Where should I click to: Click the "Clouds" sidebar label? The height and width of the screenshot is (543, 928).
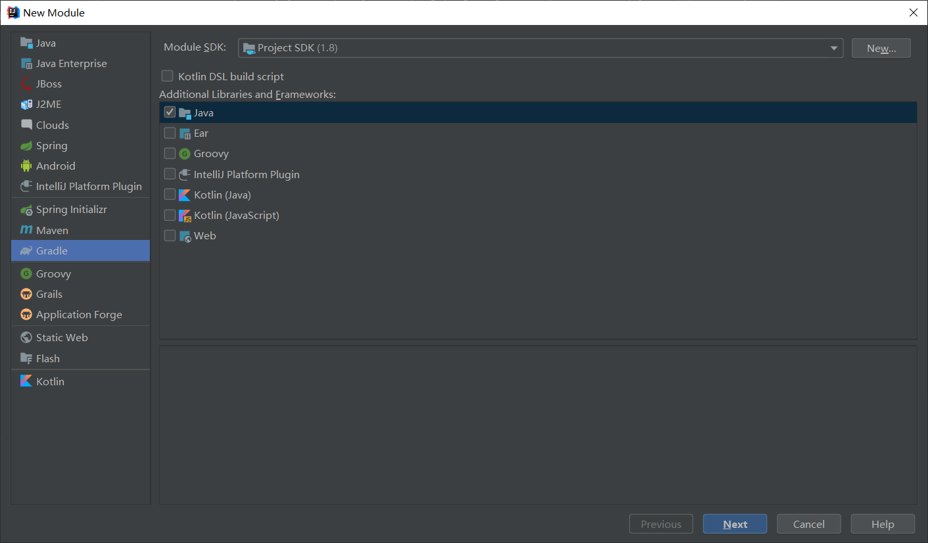click(53, 126)
